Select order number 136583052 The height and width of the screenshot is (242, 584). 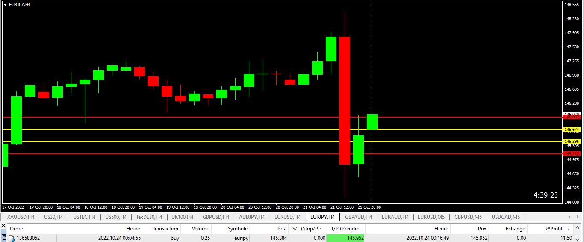(x=28, y=238)
